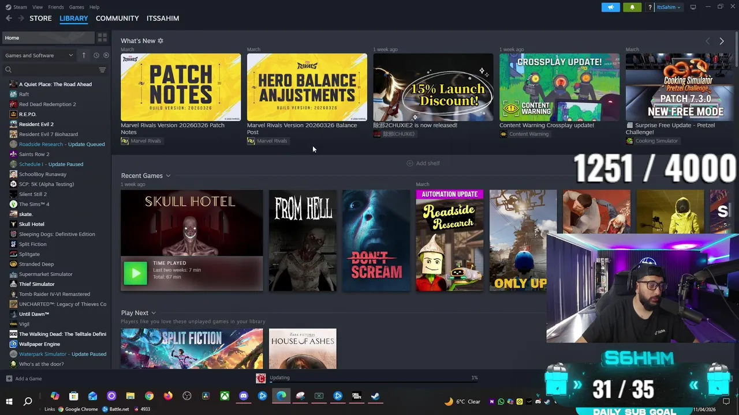Open the Steam menu
739x415 pixels.
(20, 7)
